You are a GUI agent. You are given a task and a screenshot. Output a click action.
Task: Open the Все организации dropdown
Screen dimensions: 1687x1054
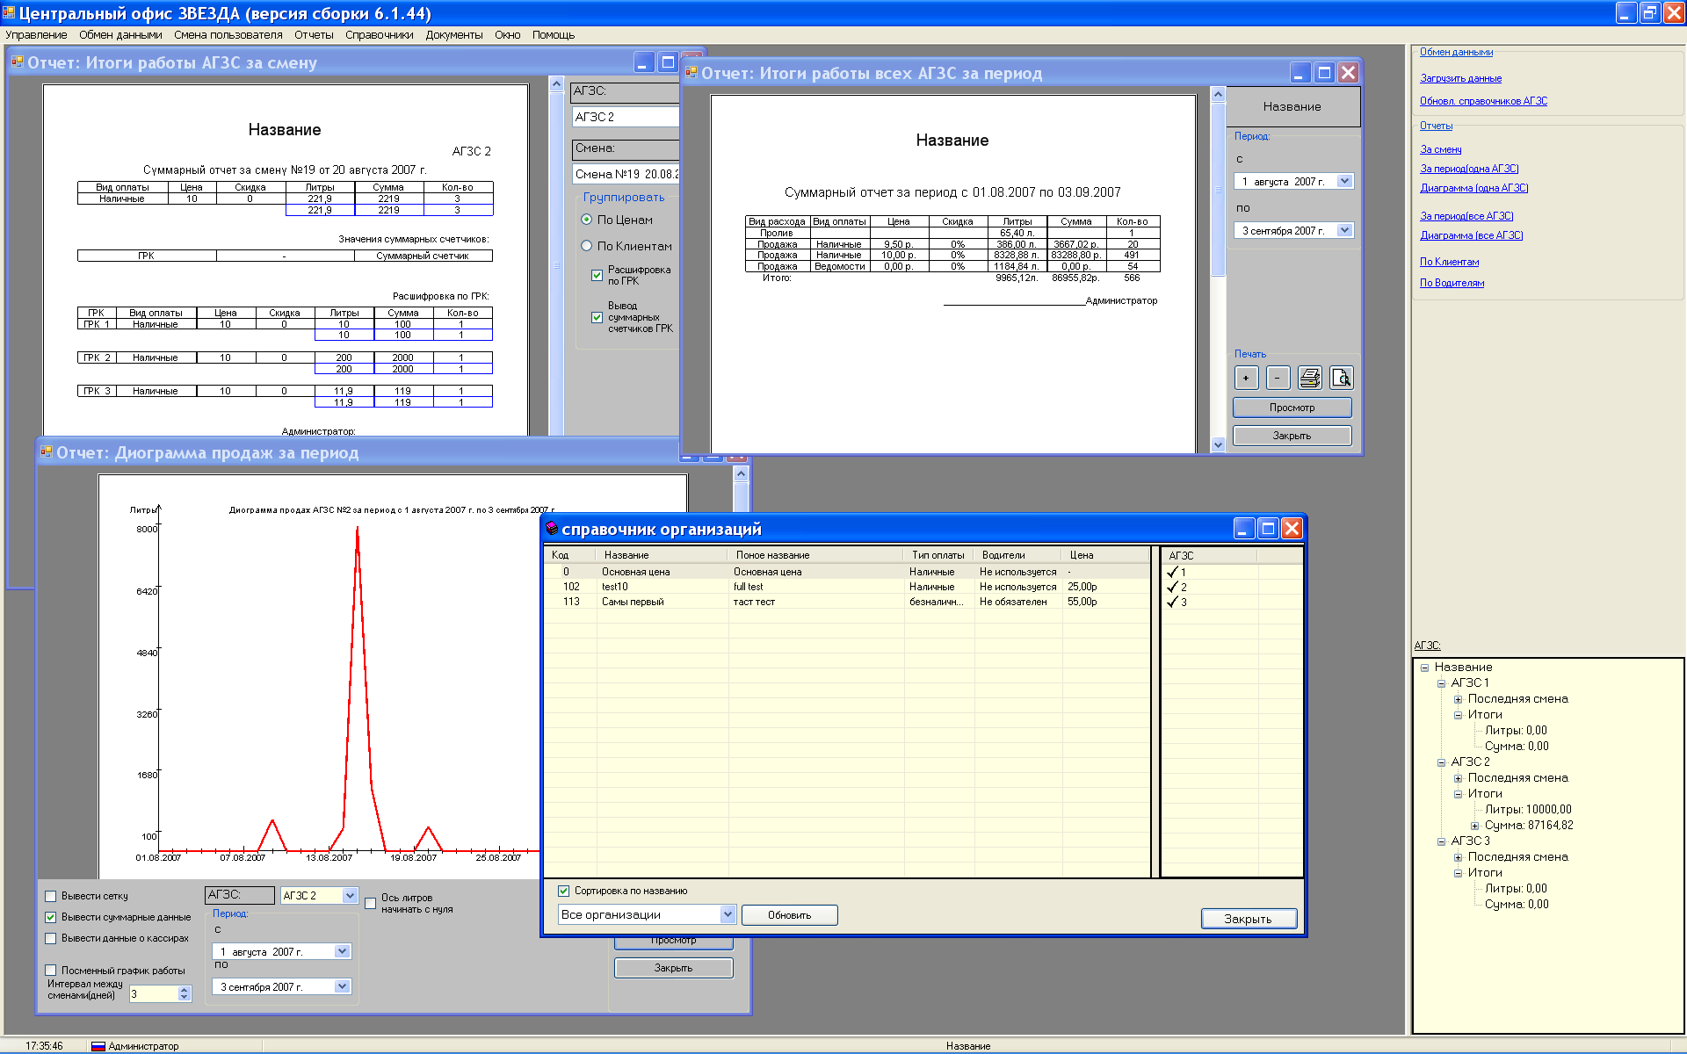pyautogui.click(x=728, y=914)
